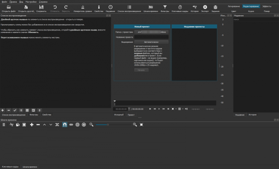Click the playlist add plus button

point(3,110)
